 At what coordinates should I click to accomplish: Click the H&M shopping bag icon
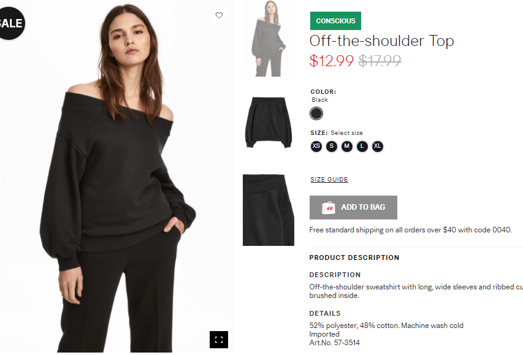tap(328, 207)
